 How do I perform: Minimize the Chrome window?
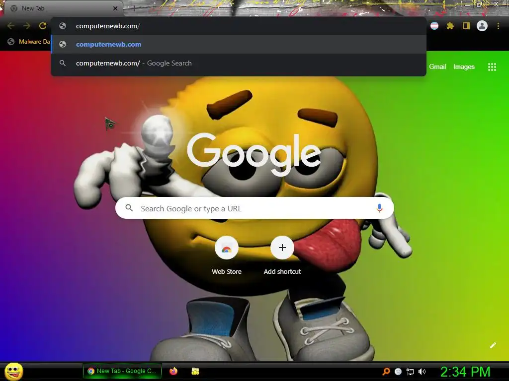pos(467,4)
